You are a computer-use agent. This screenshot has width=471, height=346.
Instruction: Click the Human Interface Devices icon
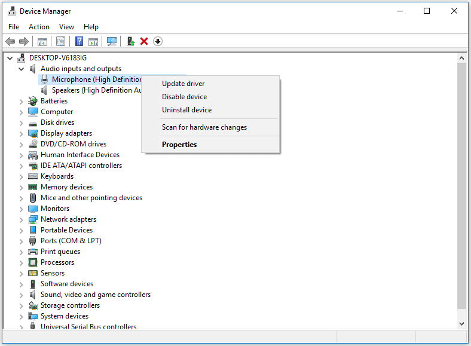pyautogui.click(x=33, y=155)
